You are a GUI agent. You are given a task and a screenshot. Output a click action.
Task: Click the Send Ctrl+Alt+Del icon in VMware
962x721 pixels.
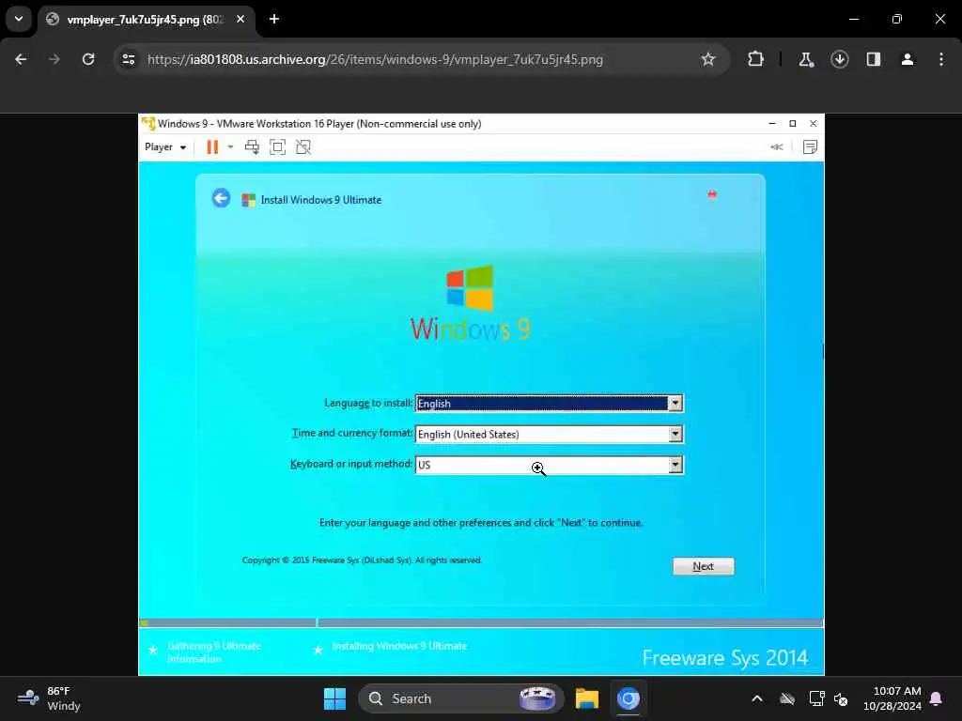coord(252,147)
